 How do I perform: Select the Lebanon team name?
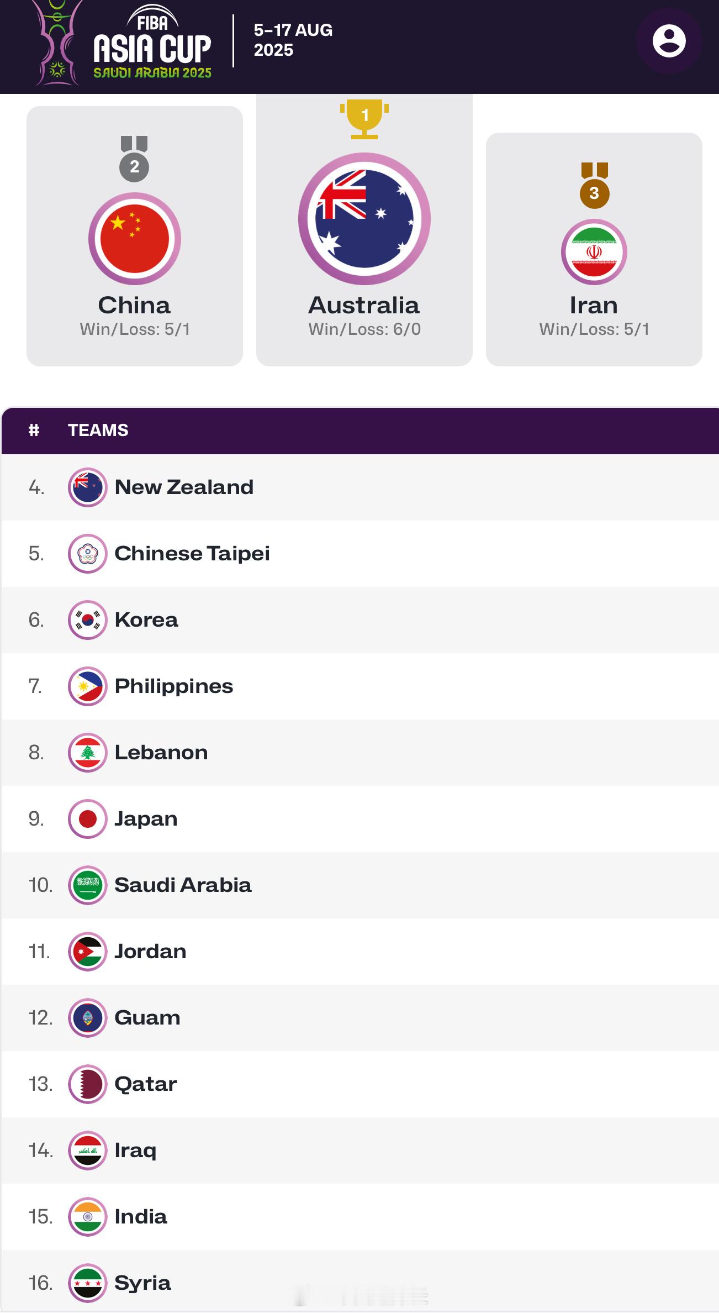click(161, 753)
